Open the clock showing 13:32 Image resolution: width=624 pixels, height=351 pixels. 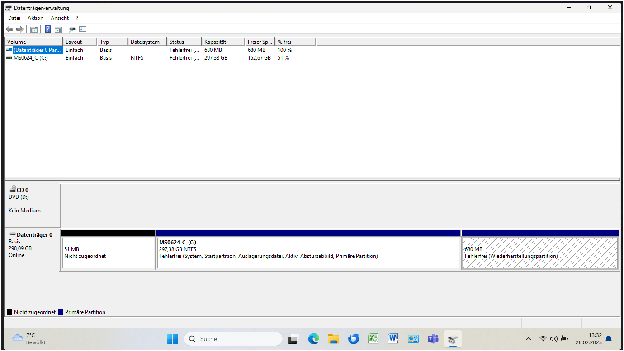[589, 339]
